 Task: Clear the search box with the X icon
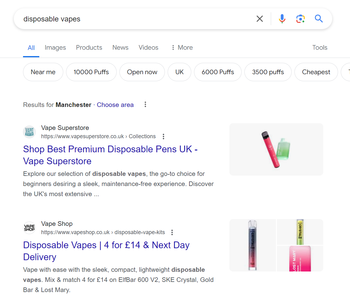click(x=260, y=19)
